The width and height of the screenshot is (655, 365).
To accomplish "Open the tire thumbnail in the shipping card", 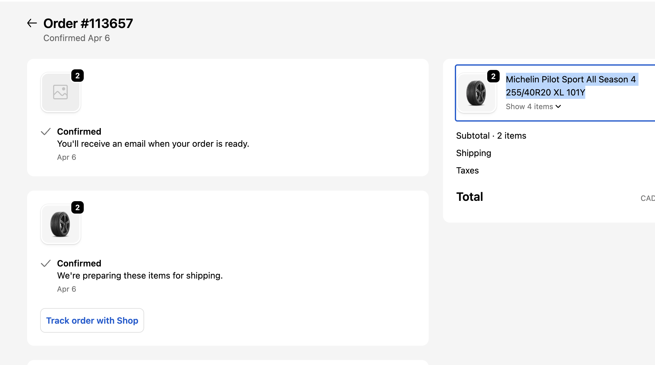I will (60, 224).
